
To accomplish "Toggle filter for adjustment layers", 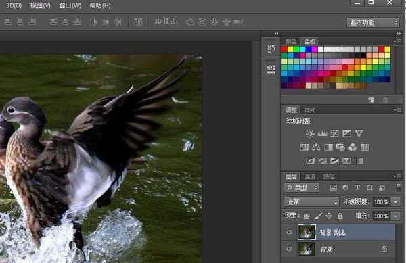I will point(345,187).
